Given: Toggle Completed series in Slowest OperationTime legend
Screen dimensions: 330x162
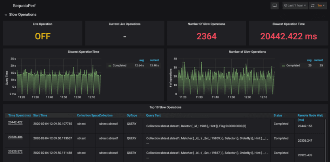Looking at the screenshot, I should click(x=120, y=65).
